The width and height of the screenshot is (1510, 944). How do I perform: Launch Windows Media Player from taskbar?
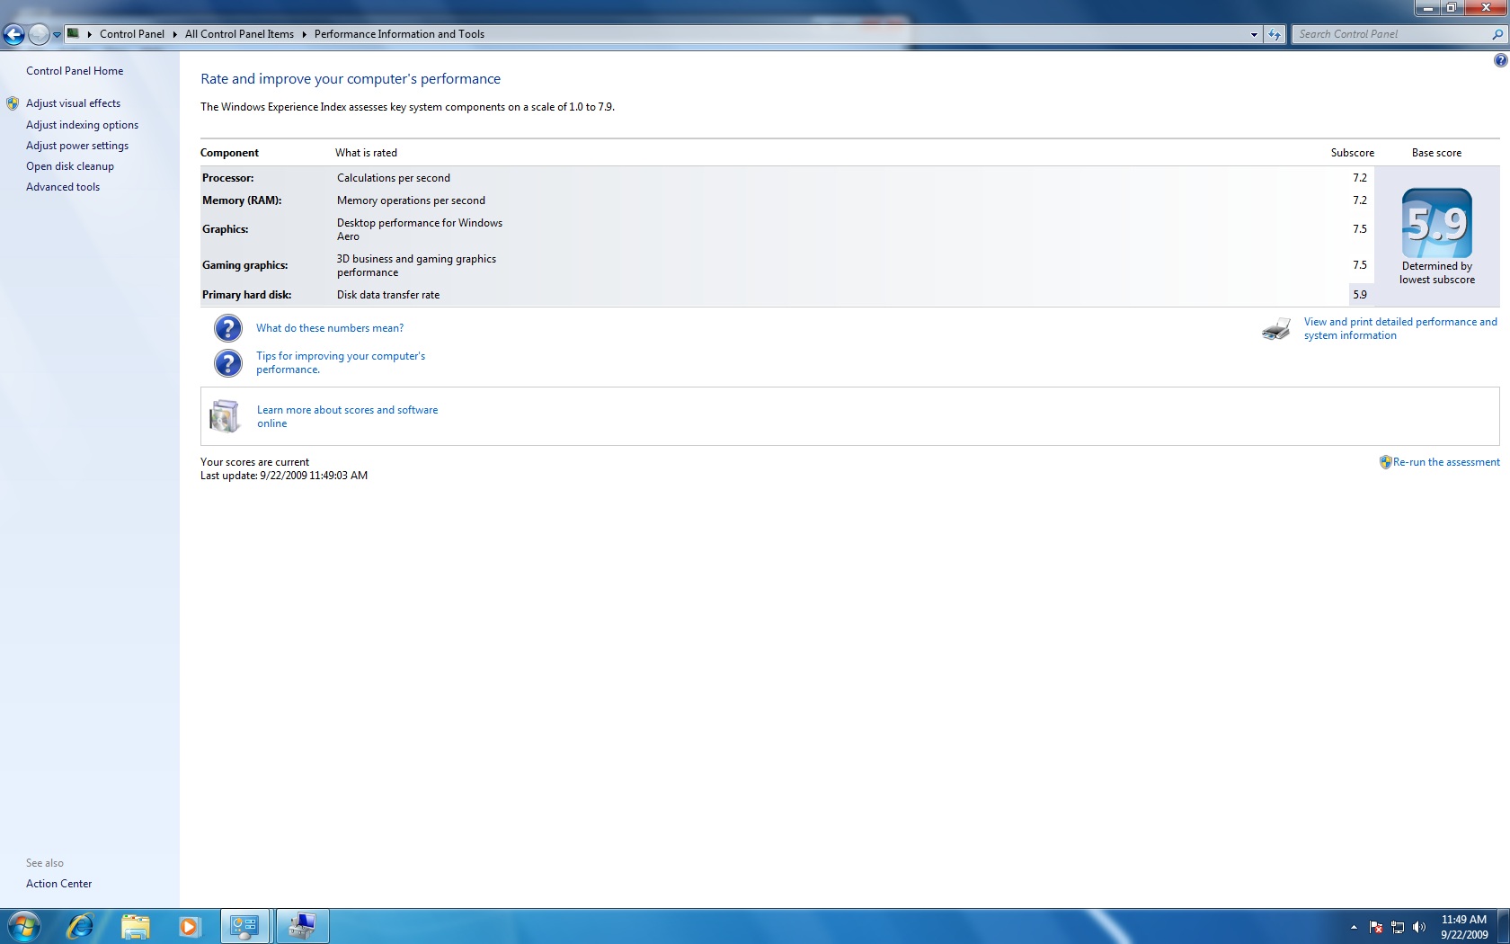coord(189,926)
